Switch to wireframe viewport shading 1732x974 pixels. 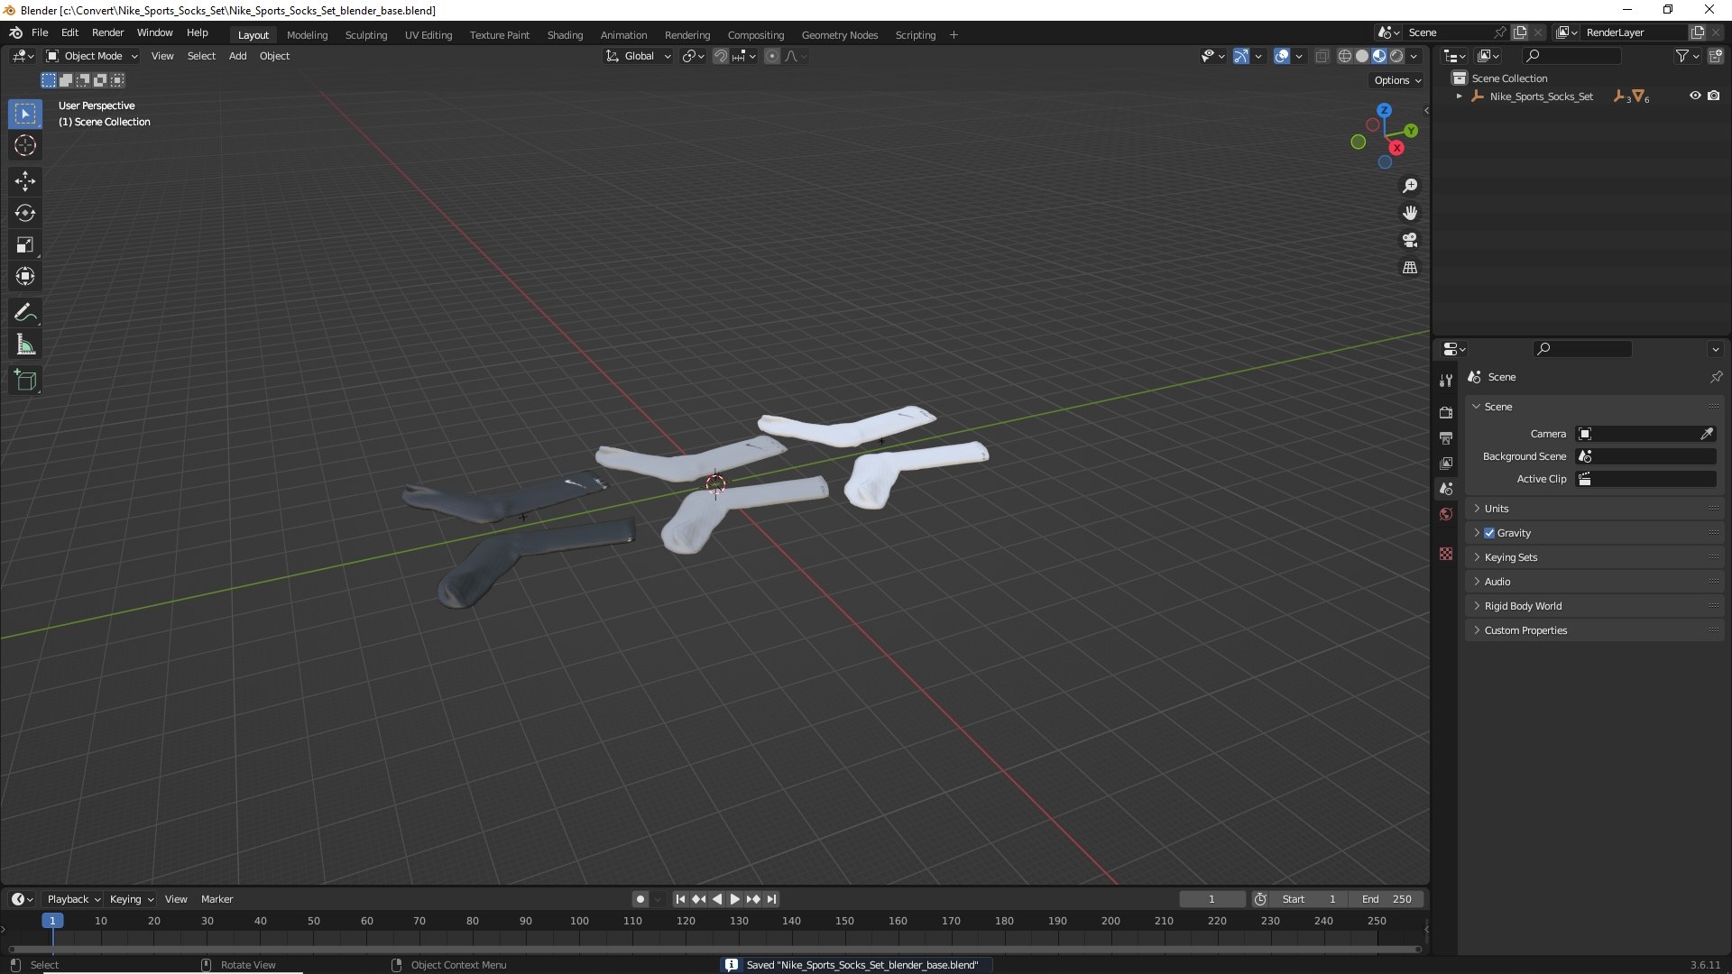(1345, 56)
